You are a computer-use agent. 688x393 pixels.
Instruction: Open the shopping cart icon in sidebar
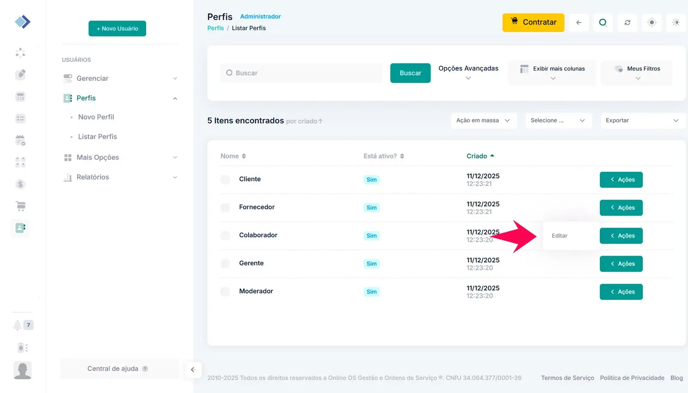point(21,206)
